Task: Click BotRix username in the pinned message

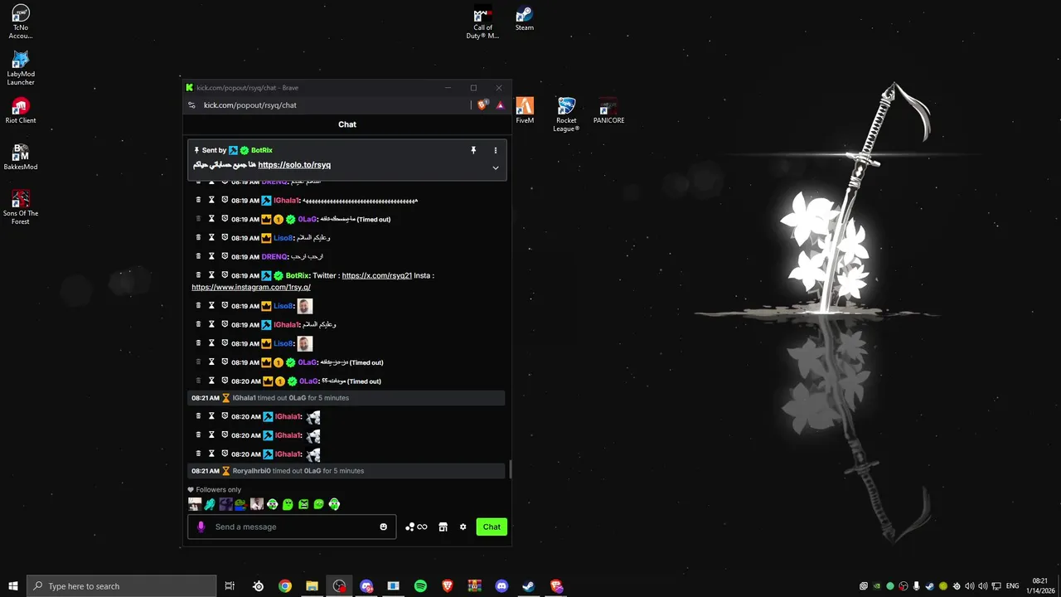Action: (261, 150)
